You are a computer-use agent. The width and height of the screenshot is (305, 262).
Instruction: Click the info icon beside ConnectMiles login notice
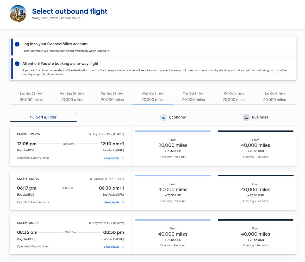coord(17,44)
